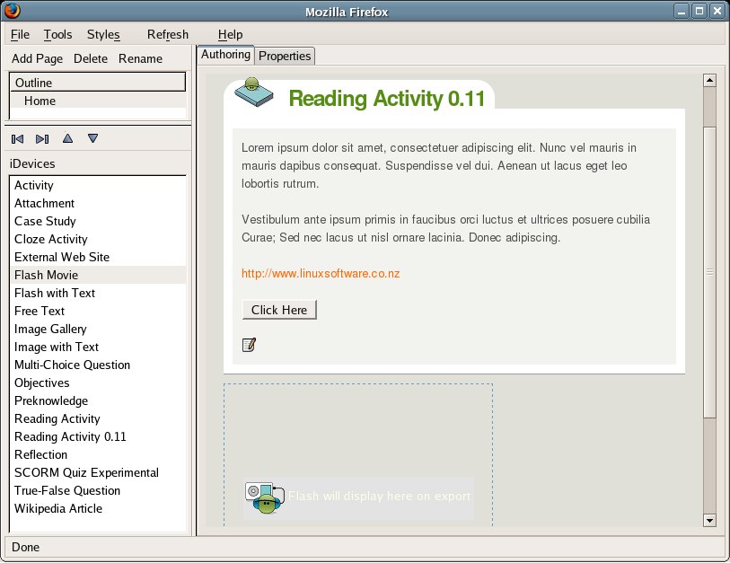Image resolution: width=730 pixels, height=563 pixels.
Task: Open the Styles menu
Action: click(103, 34)
